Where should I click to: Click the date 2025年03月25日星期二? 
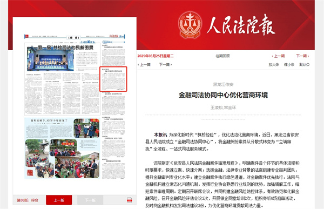coord(156,56)
